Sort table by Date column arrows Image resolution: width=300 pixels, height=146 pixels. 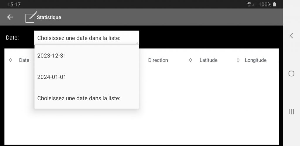tap(10, 60)
